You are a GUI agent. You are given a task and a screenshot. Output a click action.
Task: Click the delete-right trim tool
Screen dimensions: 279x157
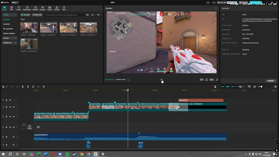[33, 87]
